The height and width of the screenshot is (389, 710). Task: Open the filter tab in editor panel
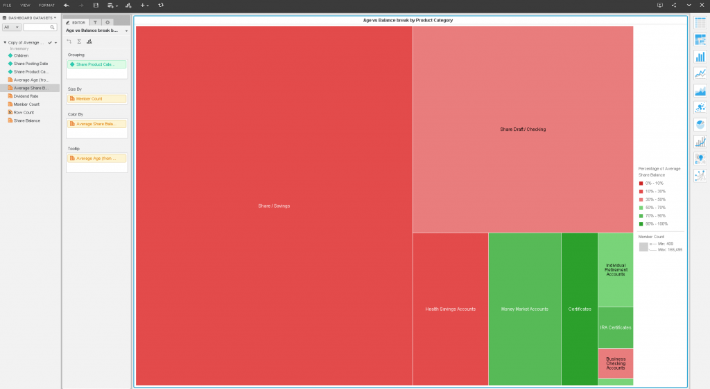click(x=95, y=22)
